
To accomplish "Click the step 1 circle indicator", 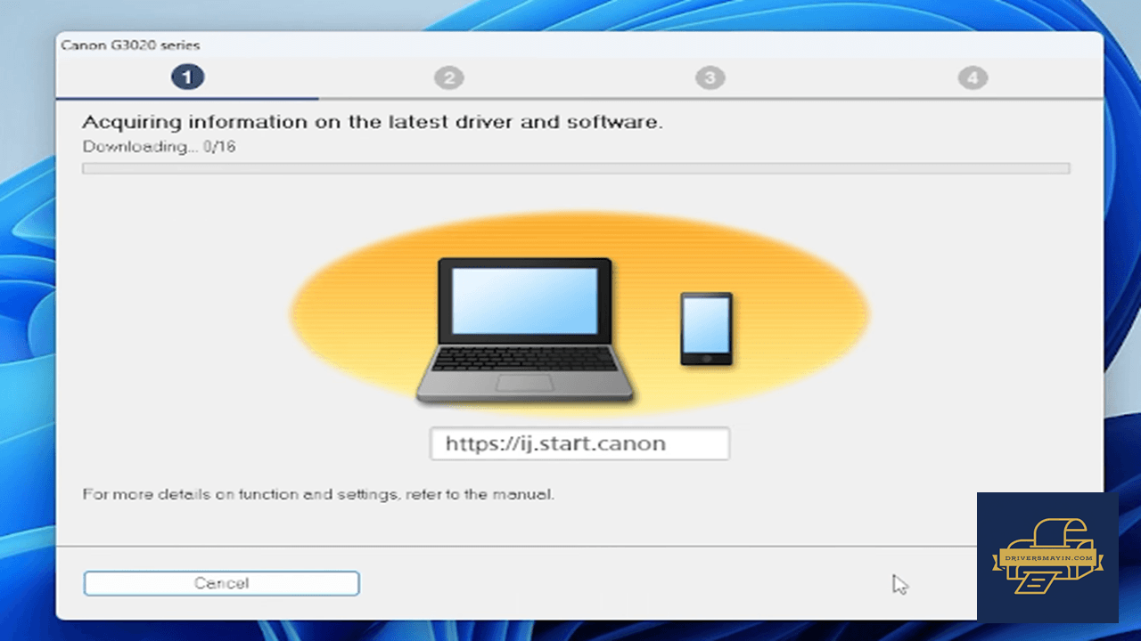I will [x=187, y=78].
